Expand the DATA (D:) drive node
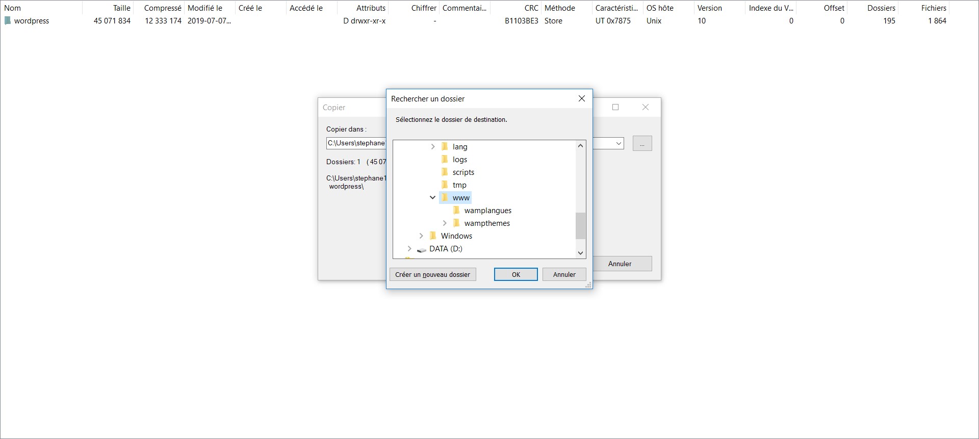 tap(409, 249)
